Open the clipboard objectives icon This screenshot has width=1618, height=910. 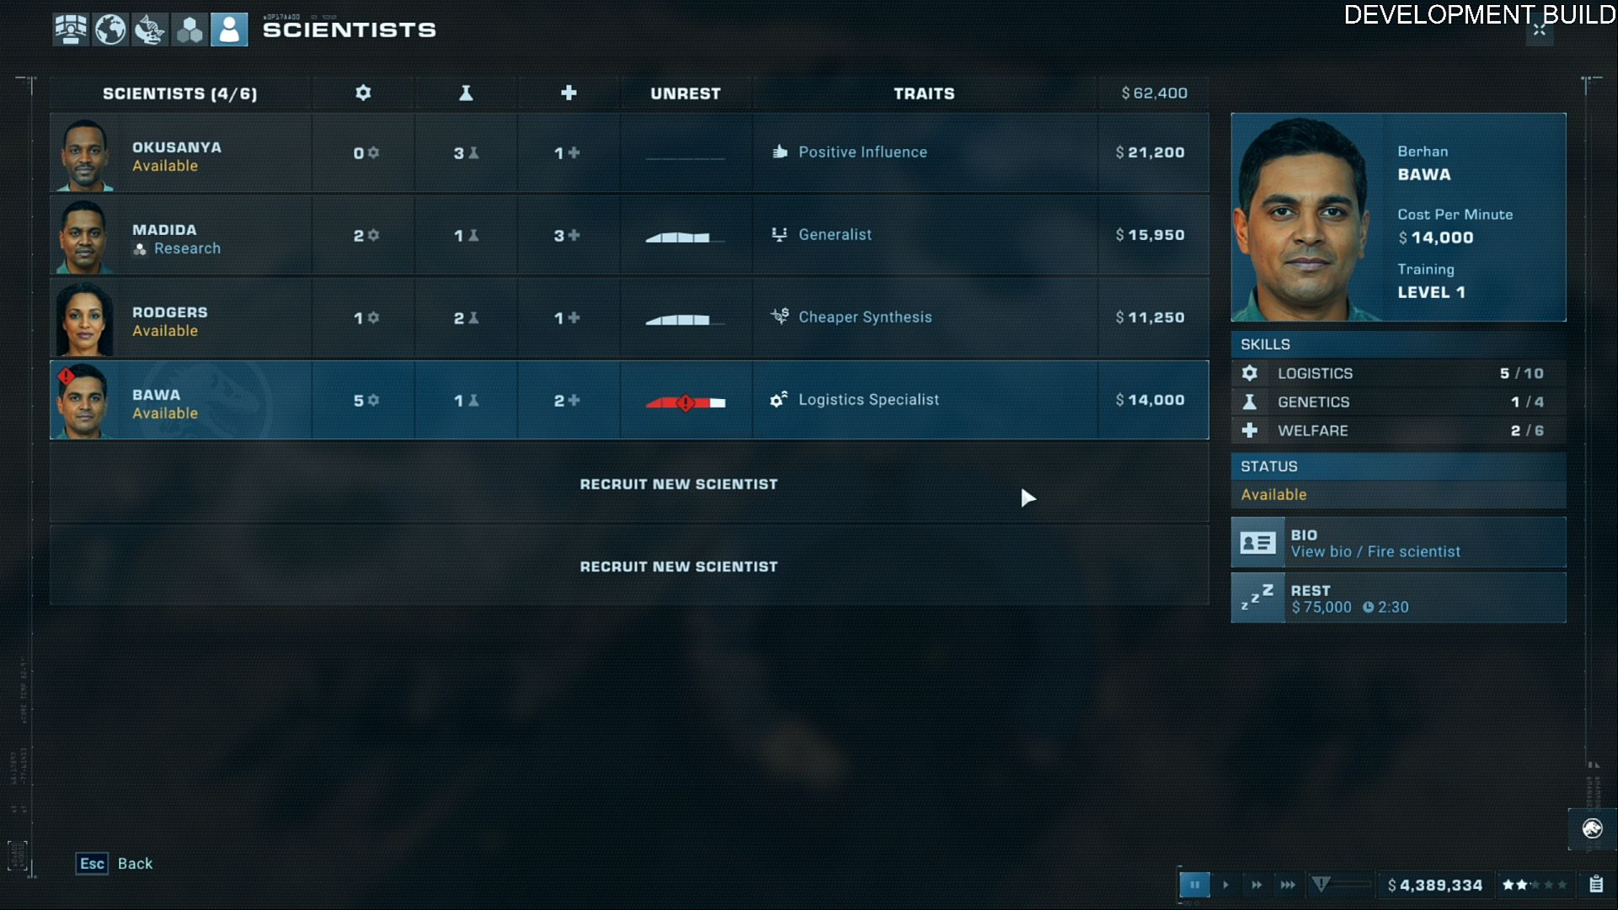click(1596, 884)
